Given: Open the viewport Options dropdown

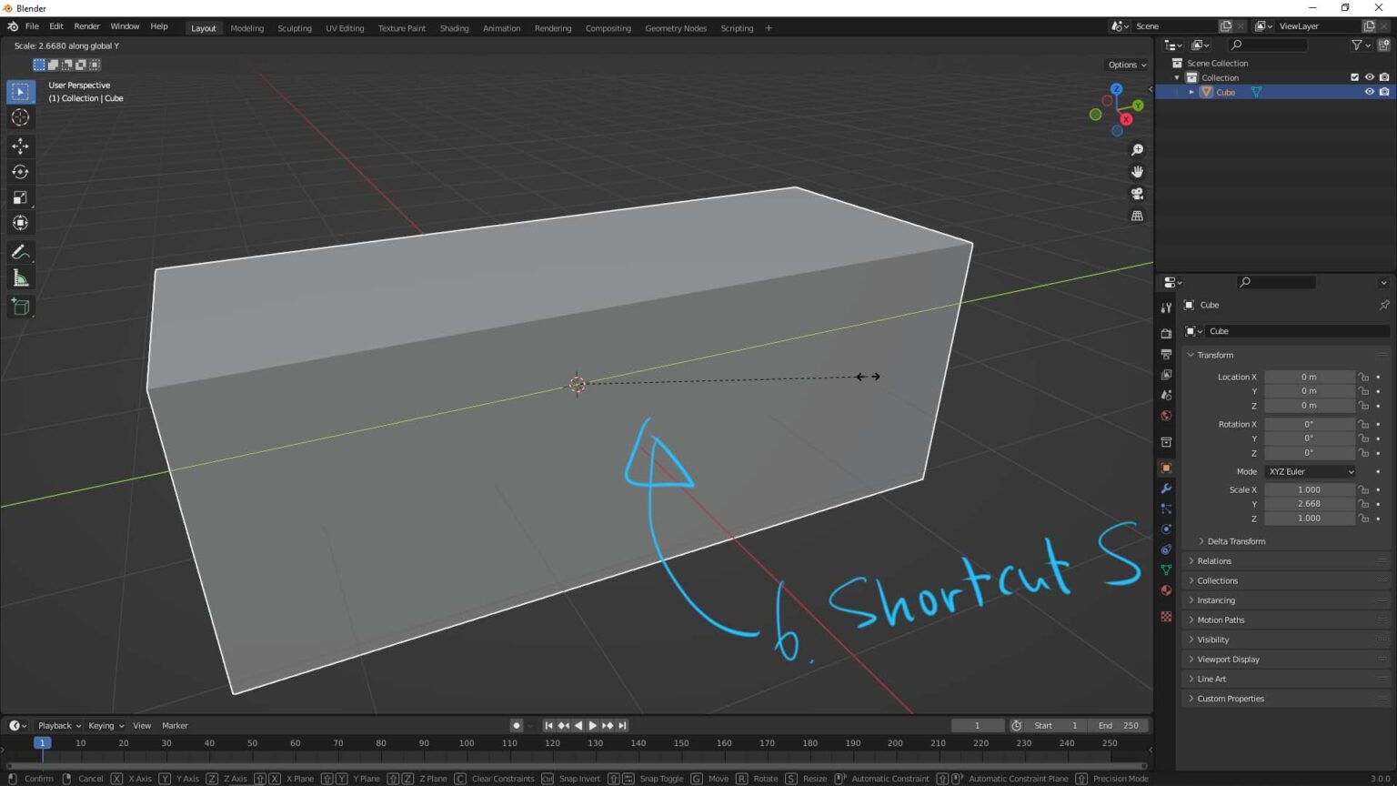Looking at the screenshot, I should pyautogui.click(x=1126, y=65).
